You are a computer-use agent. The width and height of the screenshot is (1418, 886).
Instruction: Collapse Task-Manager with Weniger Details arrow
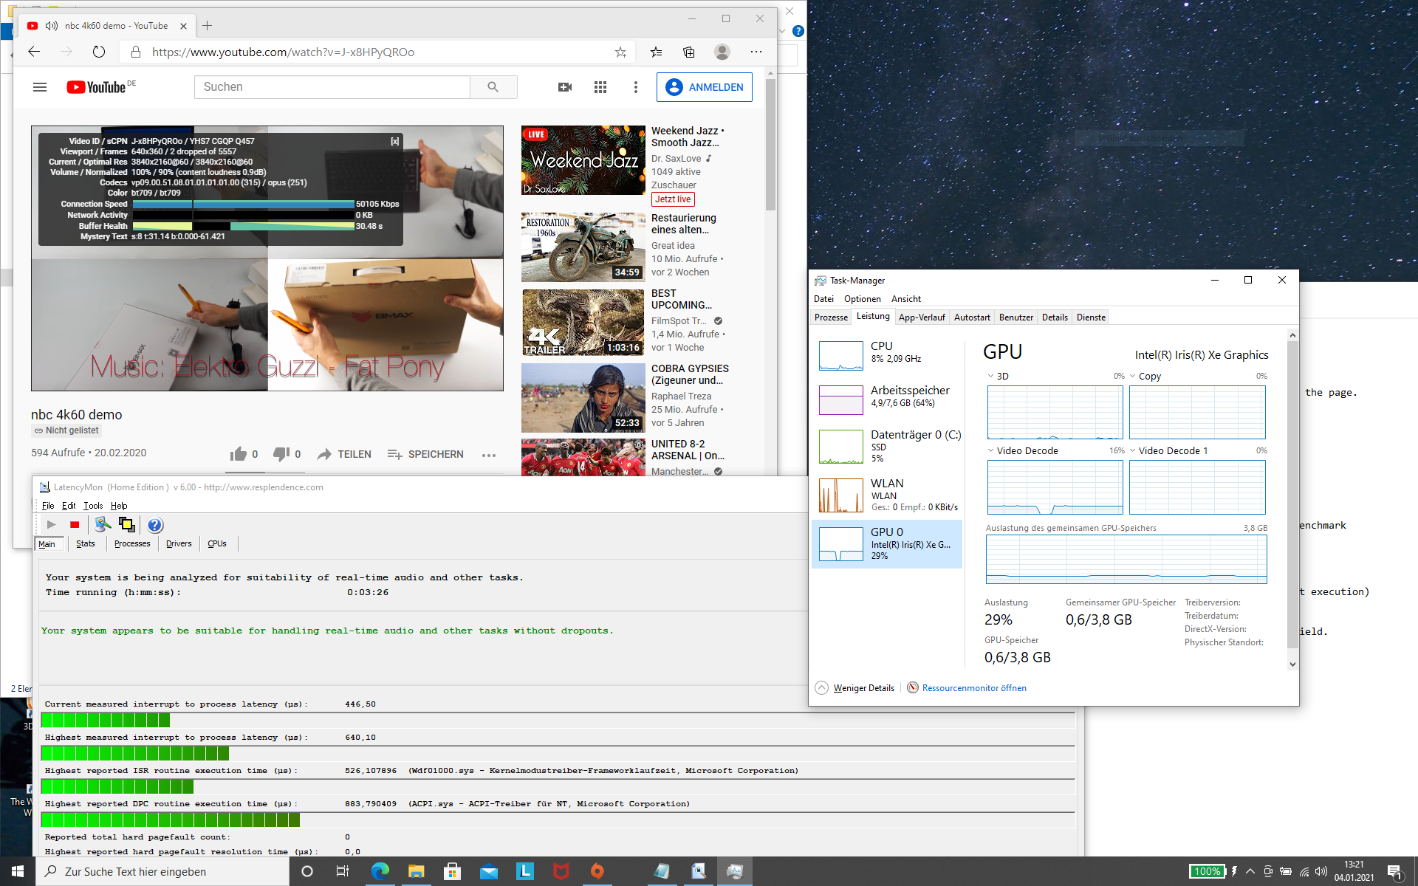point(821,687)
